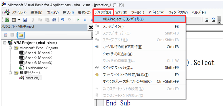Image resolution: width=224 pixels, height=107 pixels.
Task: Open the toolbar options overflow arrow
Action: click(x=219, y=20)
